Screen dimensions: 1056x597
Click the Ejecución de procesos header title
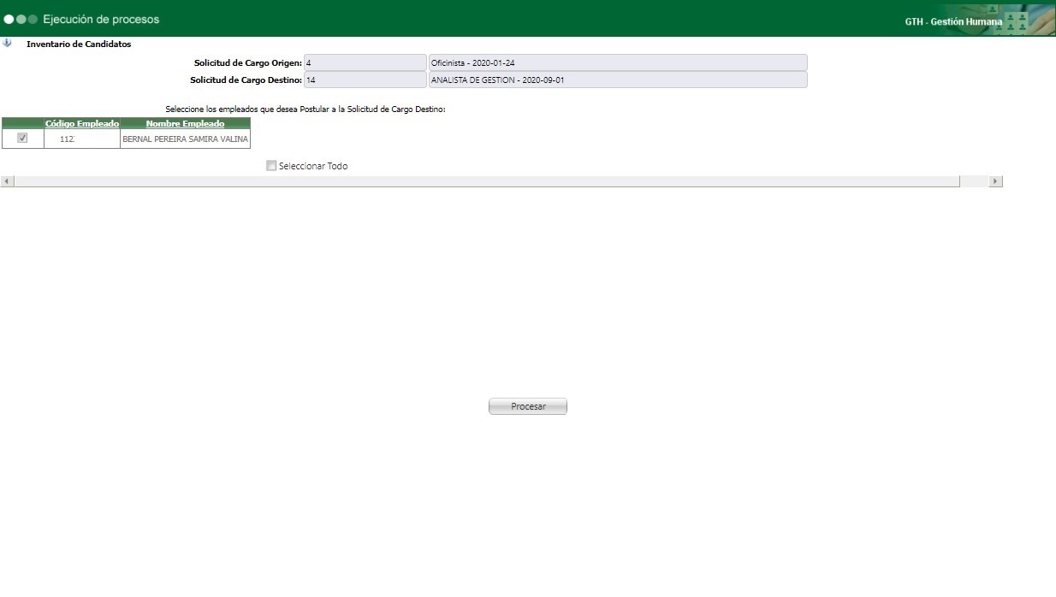click(101, 19)
